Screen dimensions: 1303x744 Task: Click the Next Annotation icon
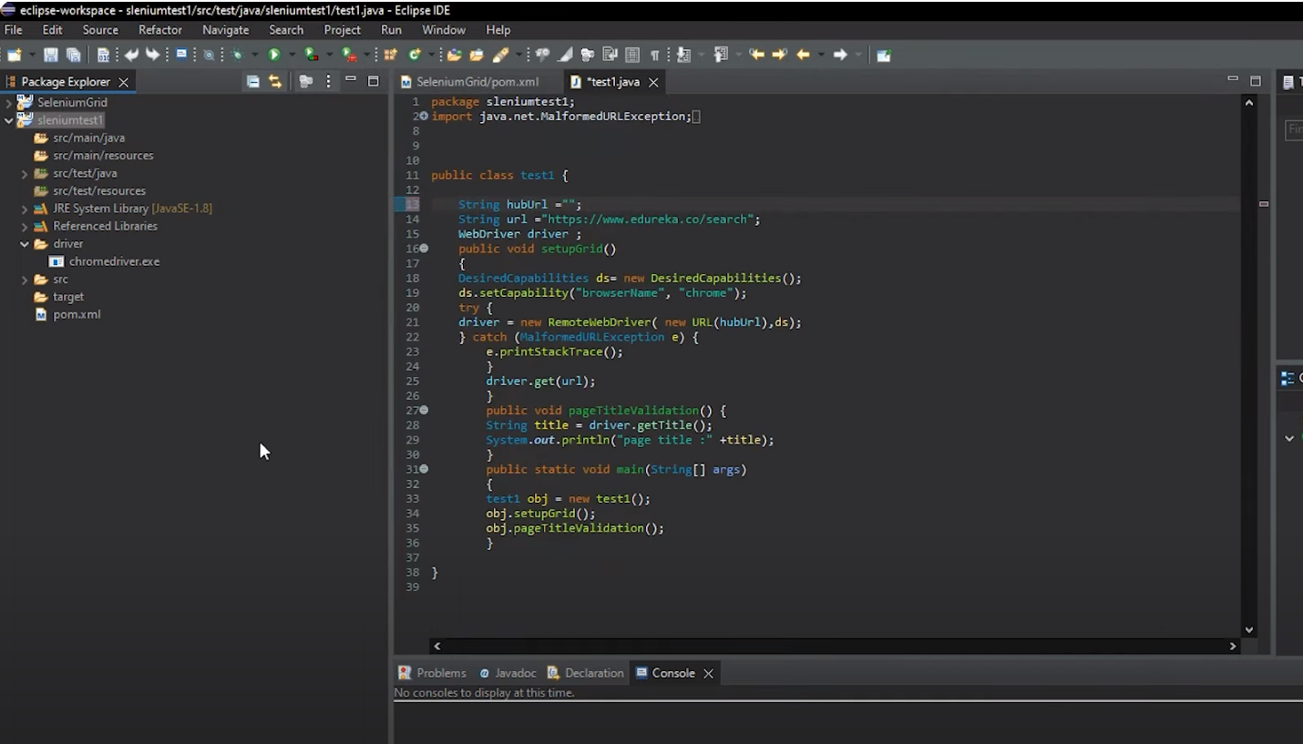[x=683, y=55]
